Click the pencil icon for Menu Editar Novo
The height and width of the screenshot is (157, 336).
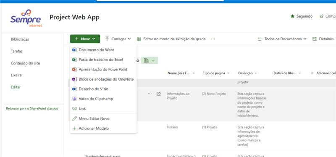pos(74,118)
